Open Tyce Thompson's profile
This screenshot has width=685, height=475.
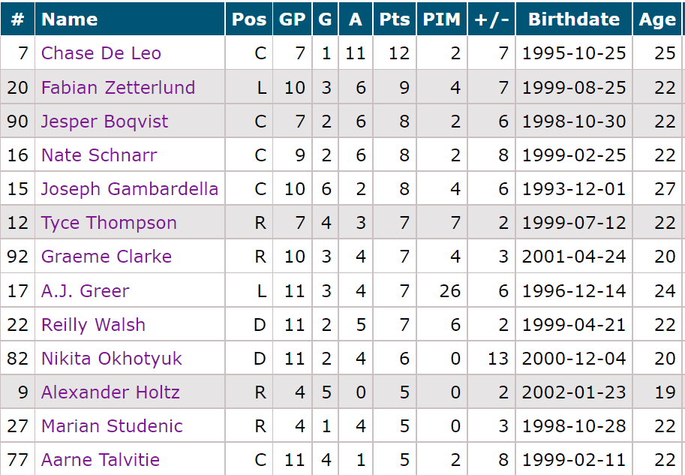click(109, 223)
